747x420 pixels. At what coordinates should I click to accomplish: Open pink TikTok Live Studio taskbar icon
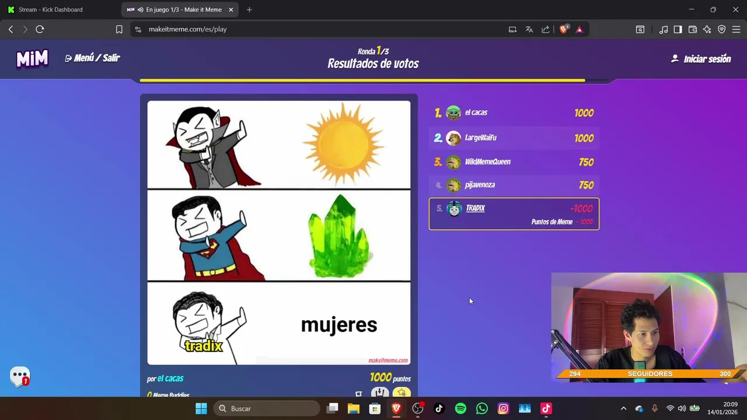pos(546,408)
